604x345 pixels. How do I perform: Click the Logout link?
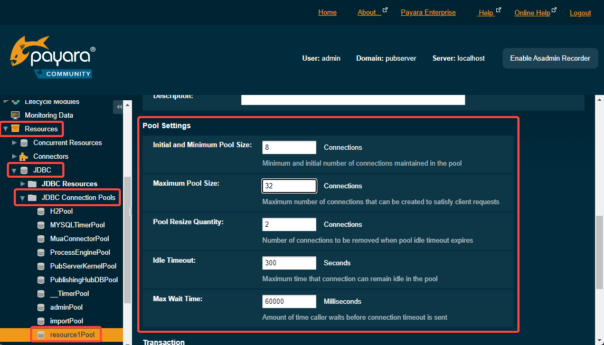click(580, 13)
